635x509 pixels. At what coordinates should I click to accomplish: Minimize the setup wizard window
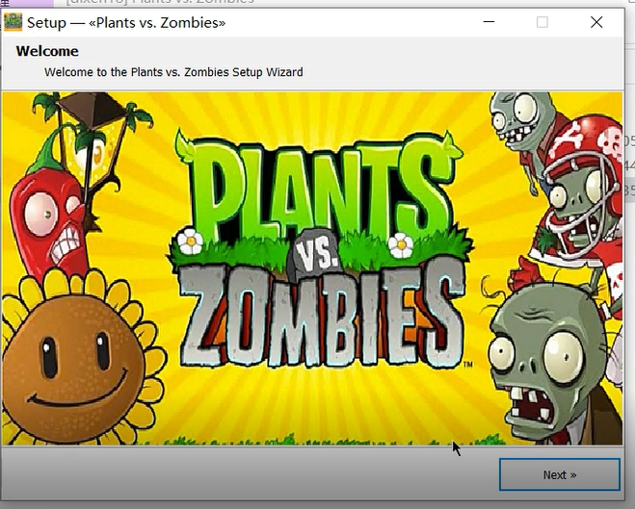point(489,22)
